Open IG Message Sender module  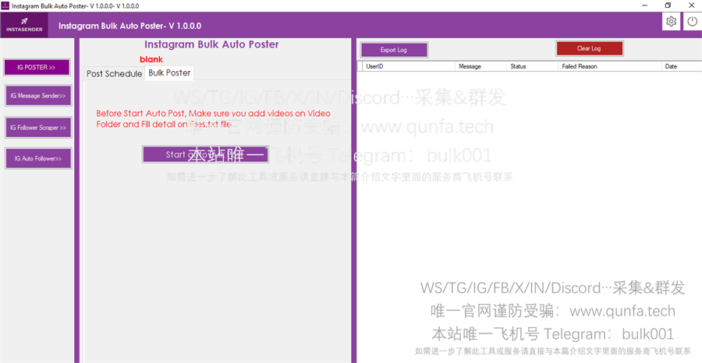(38, 96)
